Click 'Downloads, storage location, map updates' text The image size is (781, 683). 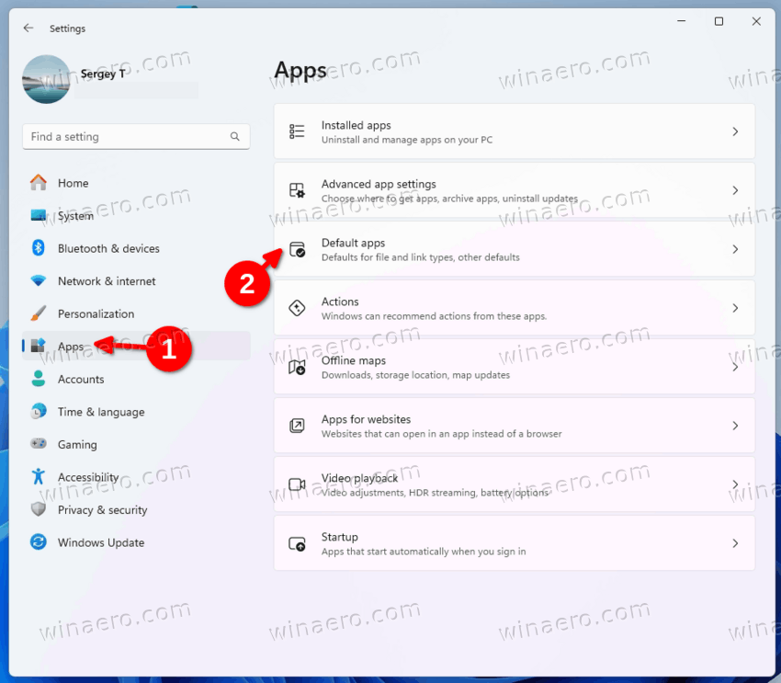(x=415, y=375)
